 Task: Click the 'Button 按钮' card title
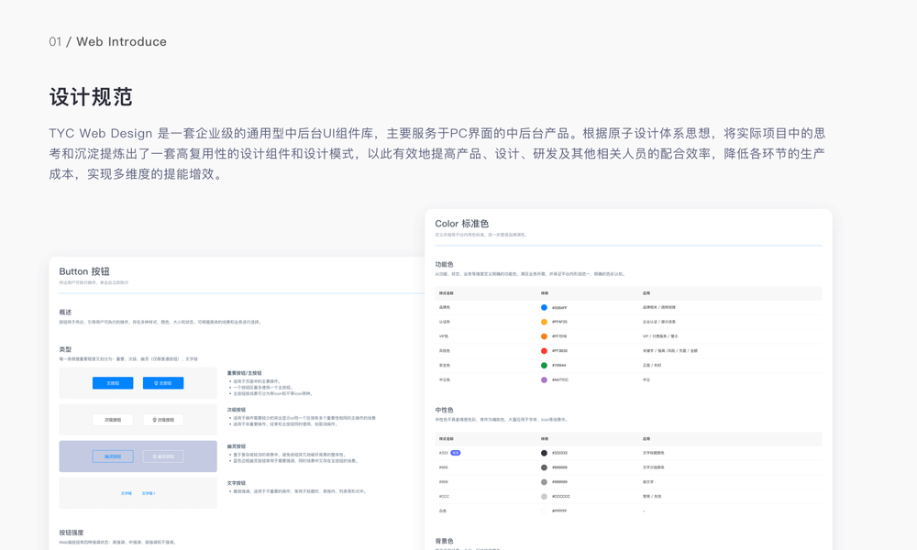(84, 271)
